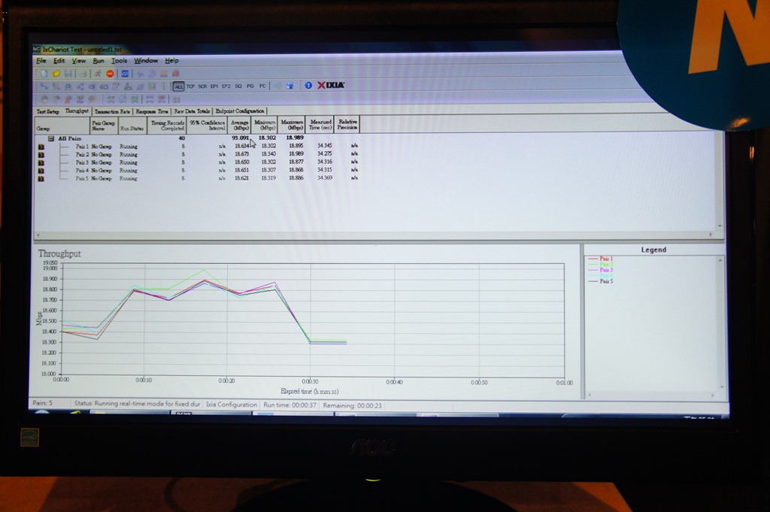Click the Ixia Configuration status bar entry
The image size is (770, 512).
pyautogui.click(x=232, y=404)
